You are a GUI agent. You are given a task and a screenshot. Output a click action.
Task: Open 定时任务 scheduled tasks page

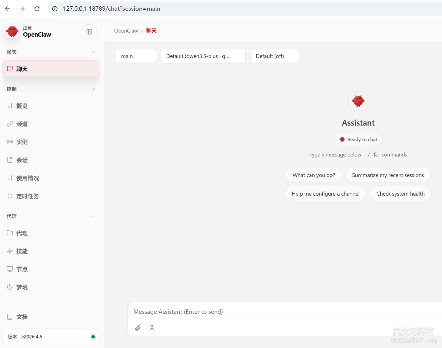click(x=27, y=196)
